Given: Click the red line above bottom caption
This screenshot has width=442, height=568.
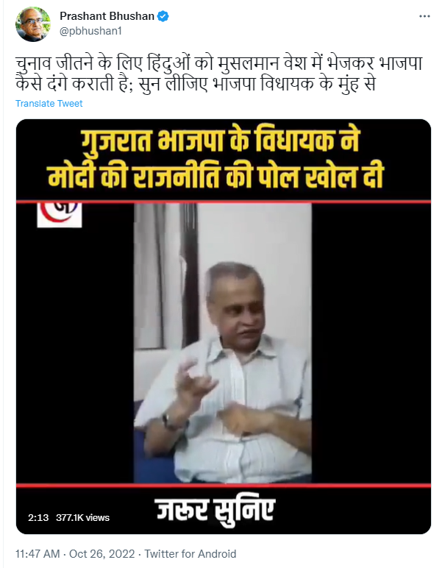Looking at the screenshot, I should click(x=224, y=486).
